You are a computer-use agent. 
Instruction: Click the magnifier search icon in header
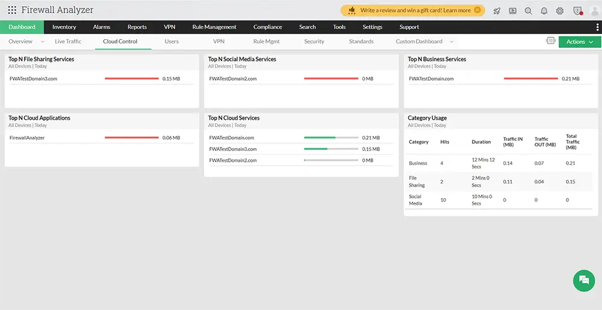pyautogui.click(x=529, y=11)
